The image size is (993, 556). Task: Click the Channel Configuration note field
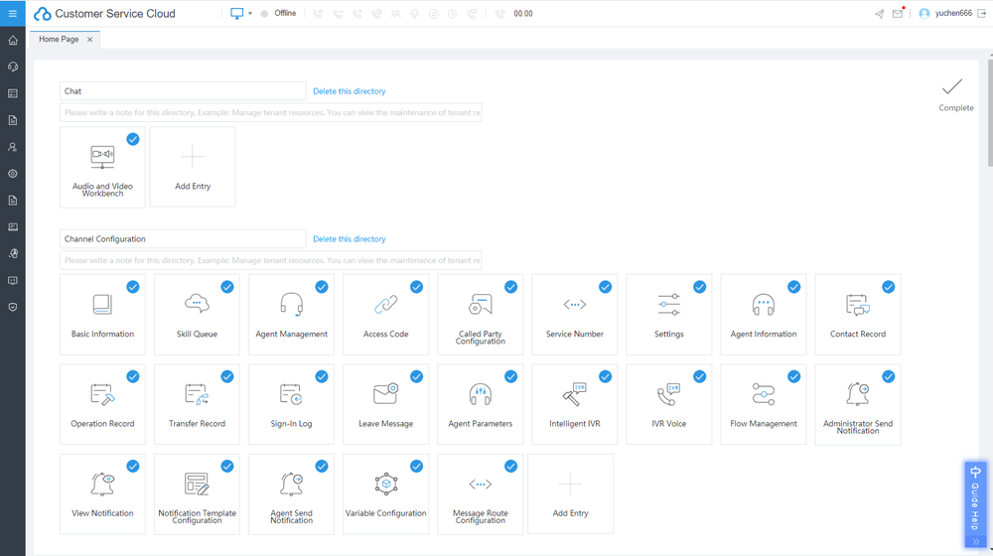(x=271, y=260)
